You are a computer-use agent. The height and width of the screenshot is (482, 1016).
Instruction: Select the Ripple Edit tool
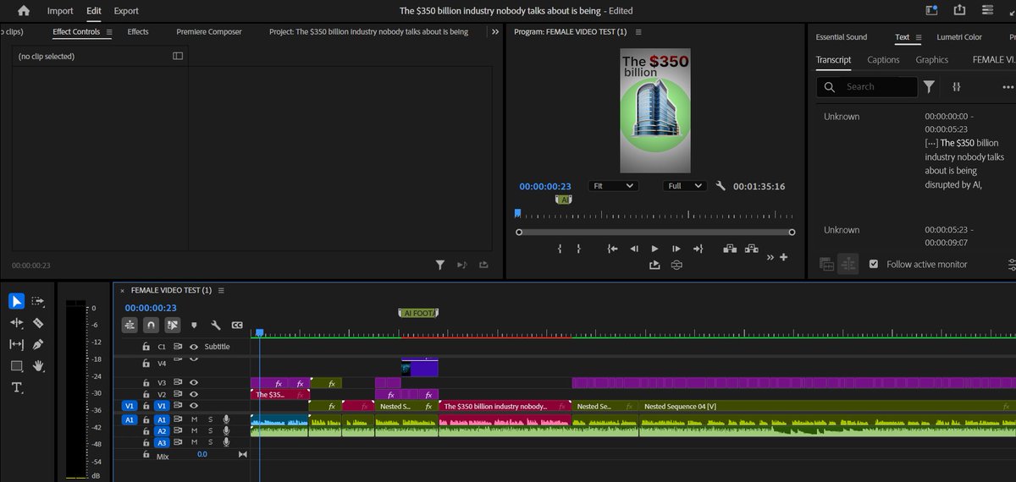coord(17,323)
